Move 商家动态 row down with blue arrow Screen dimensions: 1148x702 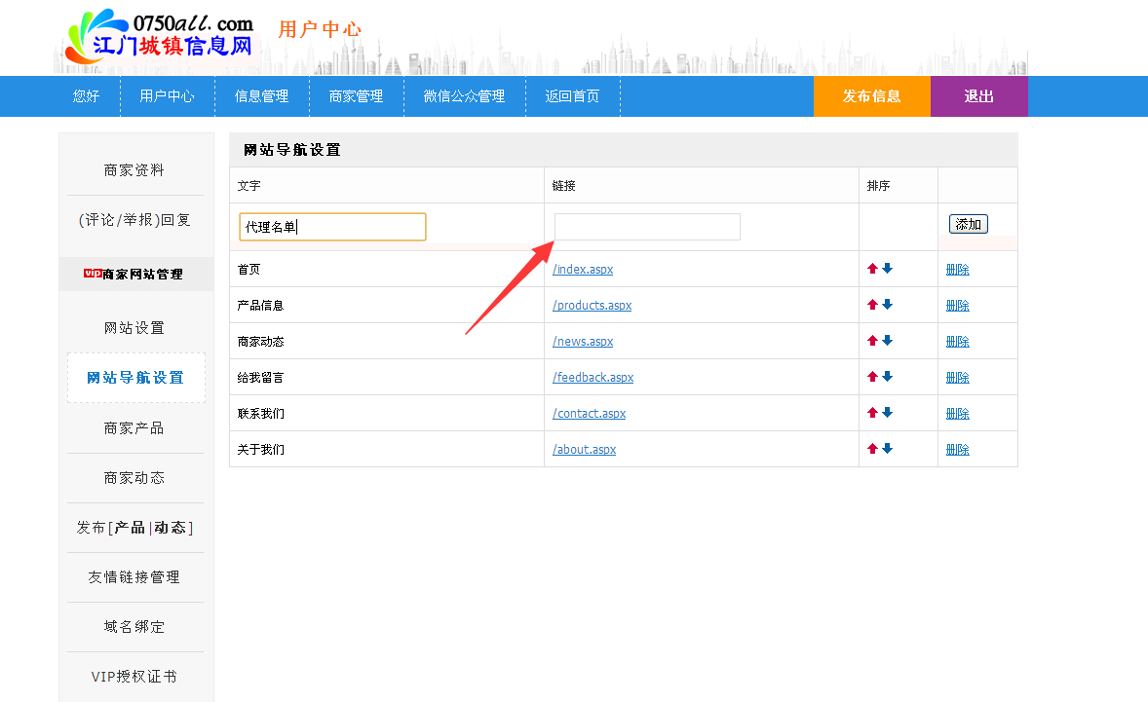[x=888, y=341]
